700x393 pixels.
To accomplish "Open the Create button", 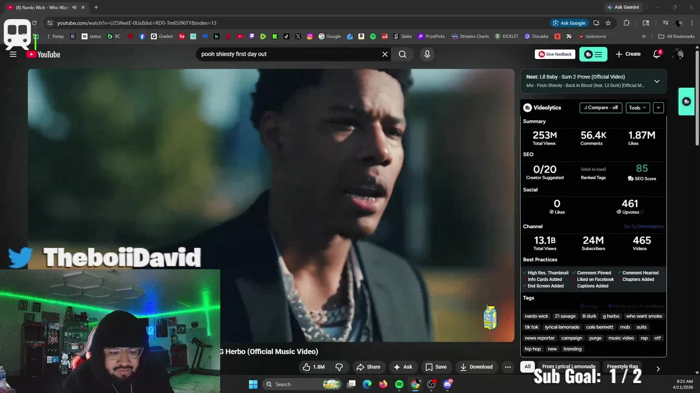I will pyautogui.click(x=628, y=54).
